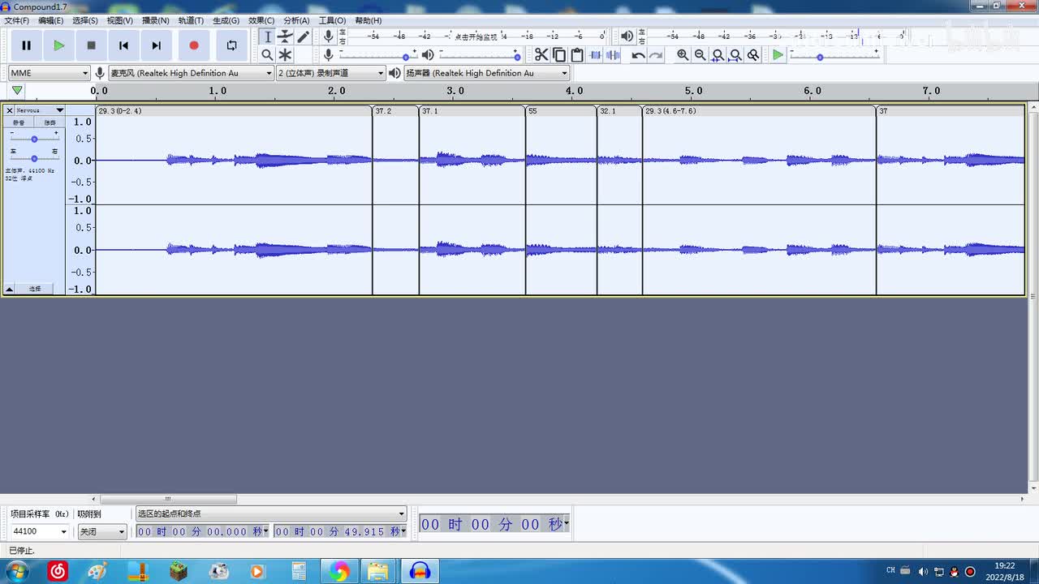Select the Draw pencil tool
1039x584 pixels.
(303, 36)
